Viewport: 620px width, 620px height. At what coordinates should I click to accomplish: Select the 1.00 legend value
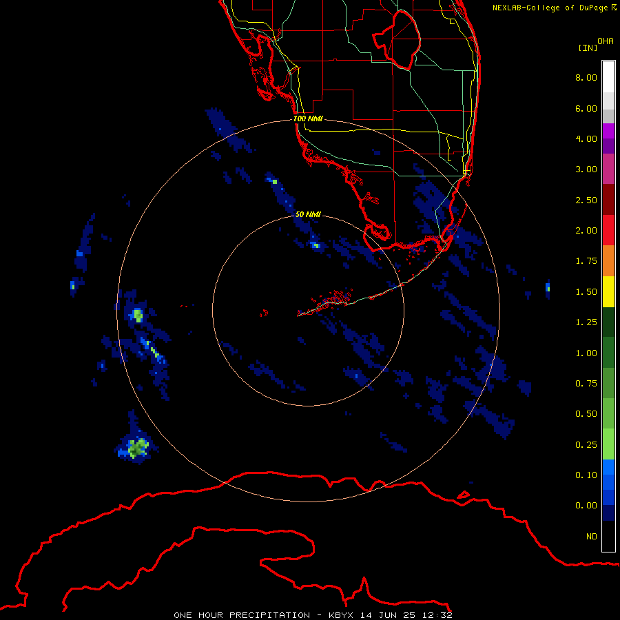point(586,353)
